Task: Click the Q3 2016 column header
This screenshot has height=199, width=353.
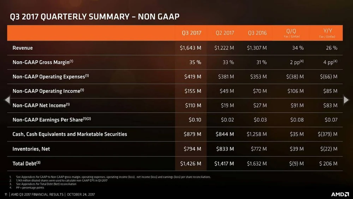Action: click(x=257, y=33)
